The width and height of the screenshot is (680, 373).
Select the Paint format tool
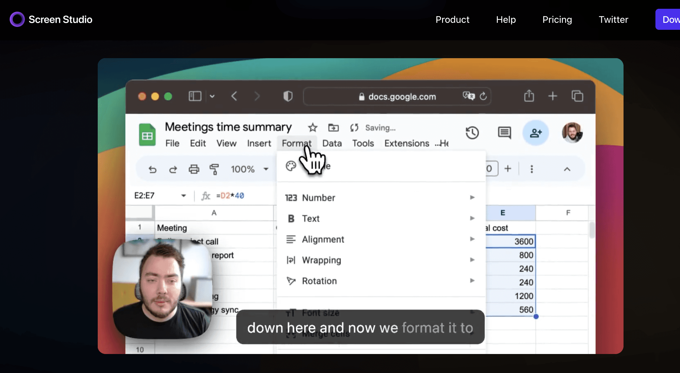click(x=214, y=169)
